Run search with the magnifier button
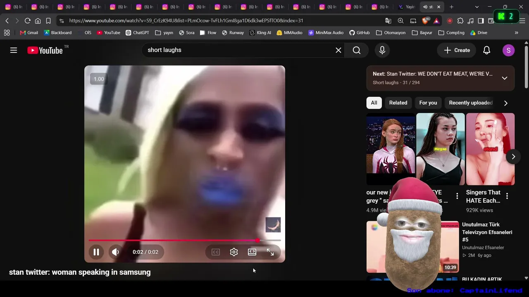This screenshot has width=529, height=297. 357,50
